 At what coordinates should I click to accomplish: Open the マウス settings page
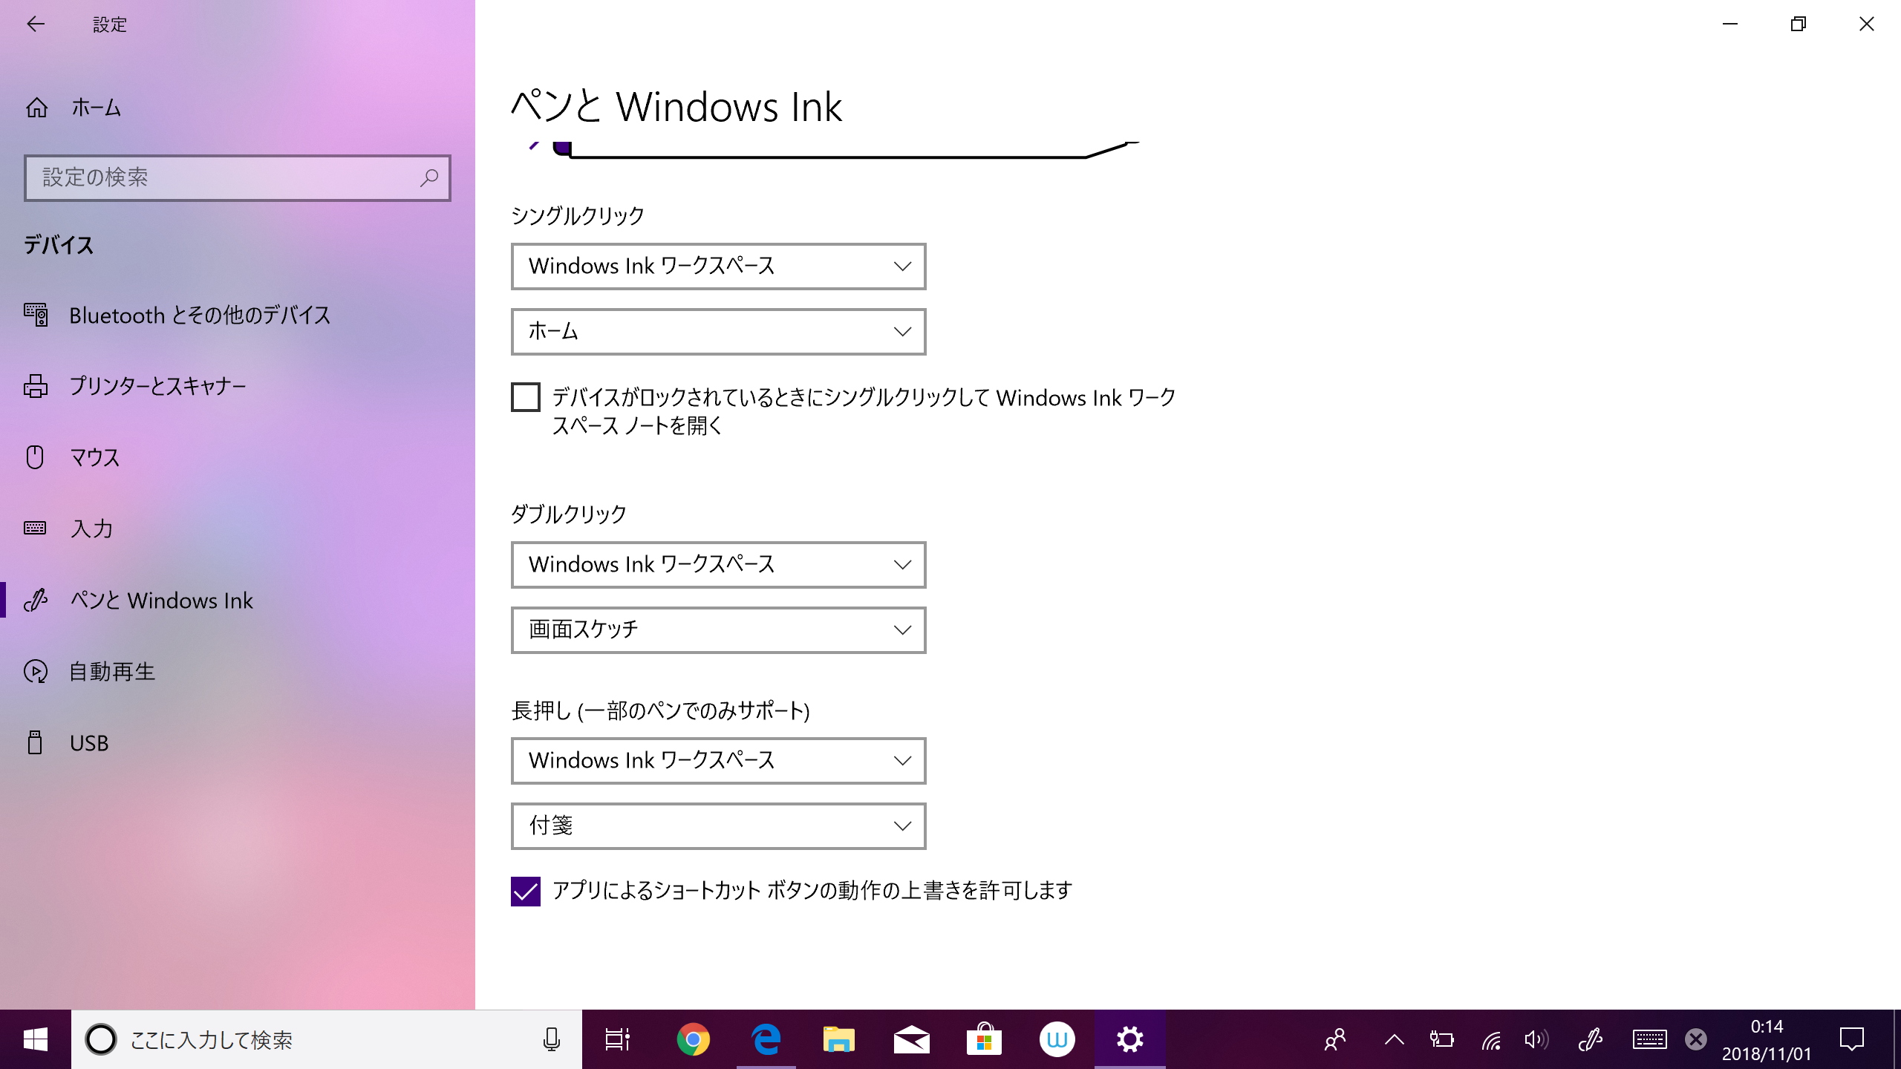coord(94,457)
